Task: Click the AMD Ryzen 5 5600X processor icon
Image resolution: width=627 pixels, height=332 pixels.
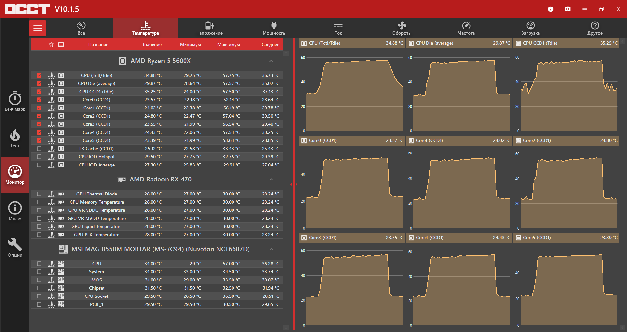Action: (x=122, y=61)
